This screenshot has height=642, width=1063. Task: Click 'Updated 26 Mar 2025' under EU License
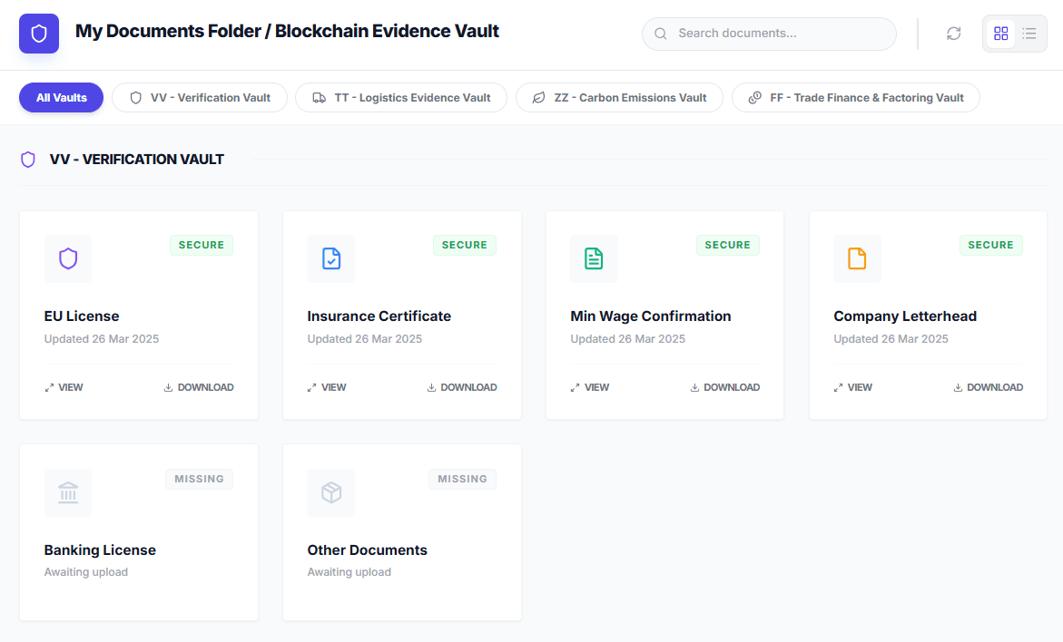point(102,338)
